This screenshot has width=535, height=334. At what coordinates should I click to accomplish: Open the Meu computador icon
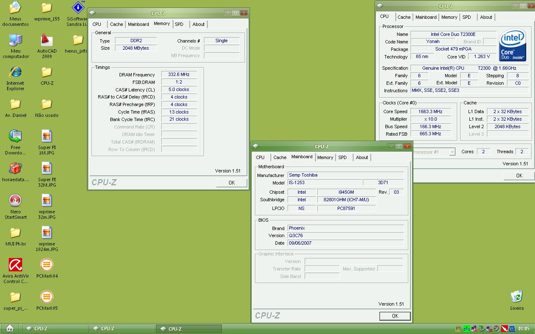(15, 46)
